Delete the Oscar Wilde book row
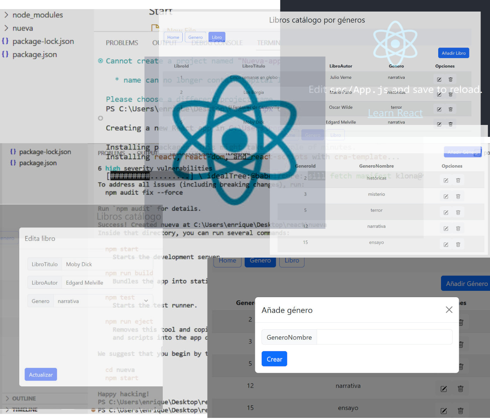The width and height of the screenshot is (490, 420). (x=450, y=109)
